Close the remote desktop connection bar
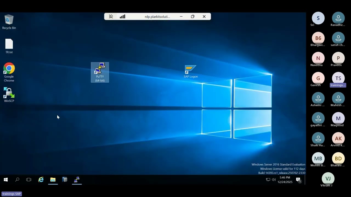The width and height of the screenshot is (351, 197). click(x=204, y=17)
